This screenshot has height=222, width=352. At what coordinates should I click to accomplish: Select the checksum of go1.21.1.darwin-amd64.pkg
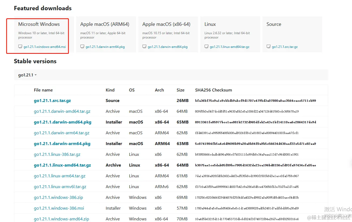pos(255,122)
